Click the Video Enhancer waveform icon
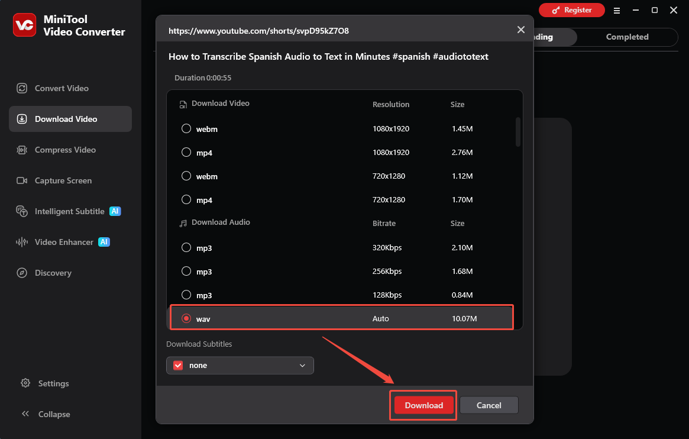The image size is (689, 439). point(22,242)
